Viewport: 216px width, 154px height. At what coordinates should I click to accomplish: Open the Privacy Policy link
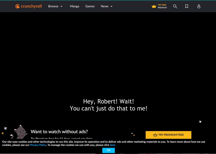[x=38, y=145]
